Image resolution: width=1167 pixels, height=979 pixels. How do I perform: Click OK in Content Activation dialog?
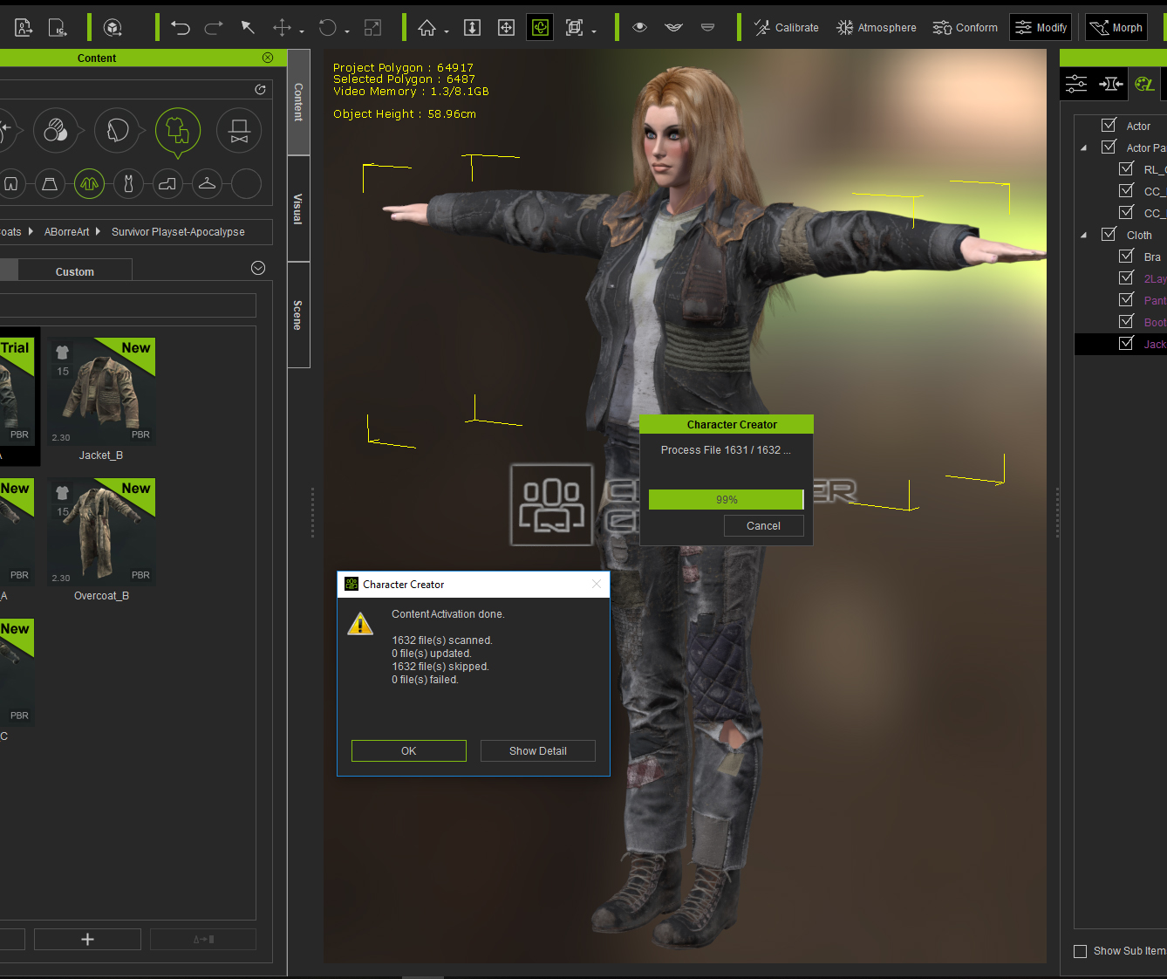coord(409,750)
